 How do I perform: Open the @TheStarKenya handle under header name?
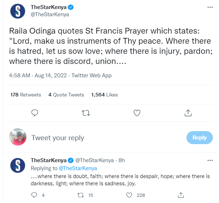50,15
